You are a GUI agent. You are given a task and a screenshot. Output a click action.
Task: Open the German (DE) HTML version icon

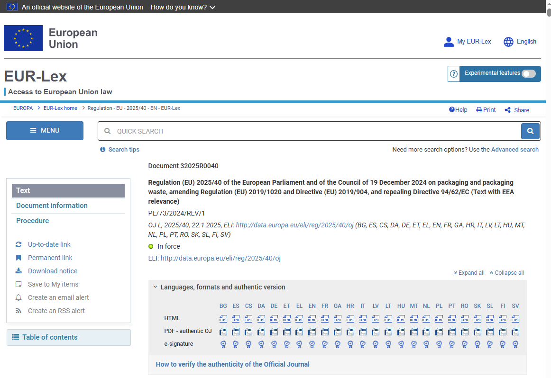274,319
